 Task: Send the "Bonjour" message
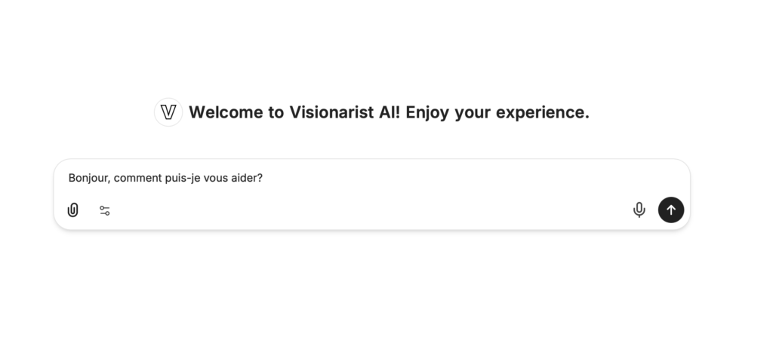click(x=671, y=210)
